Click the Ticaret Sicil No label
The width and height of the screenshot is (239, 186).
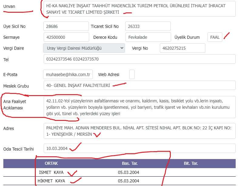[x=105, y=26]
